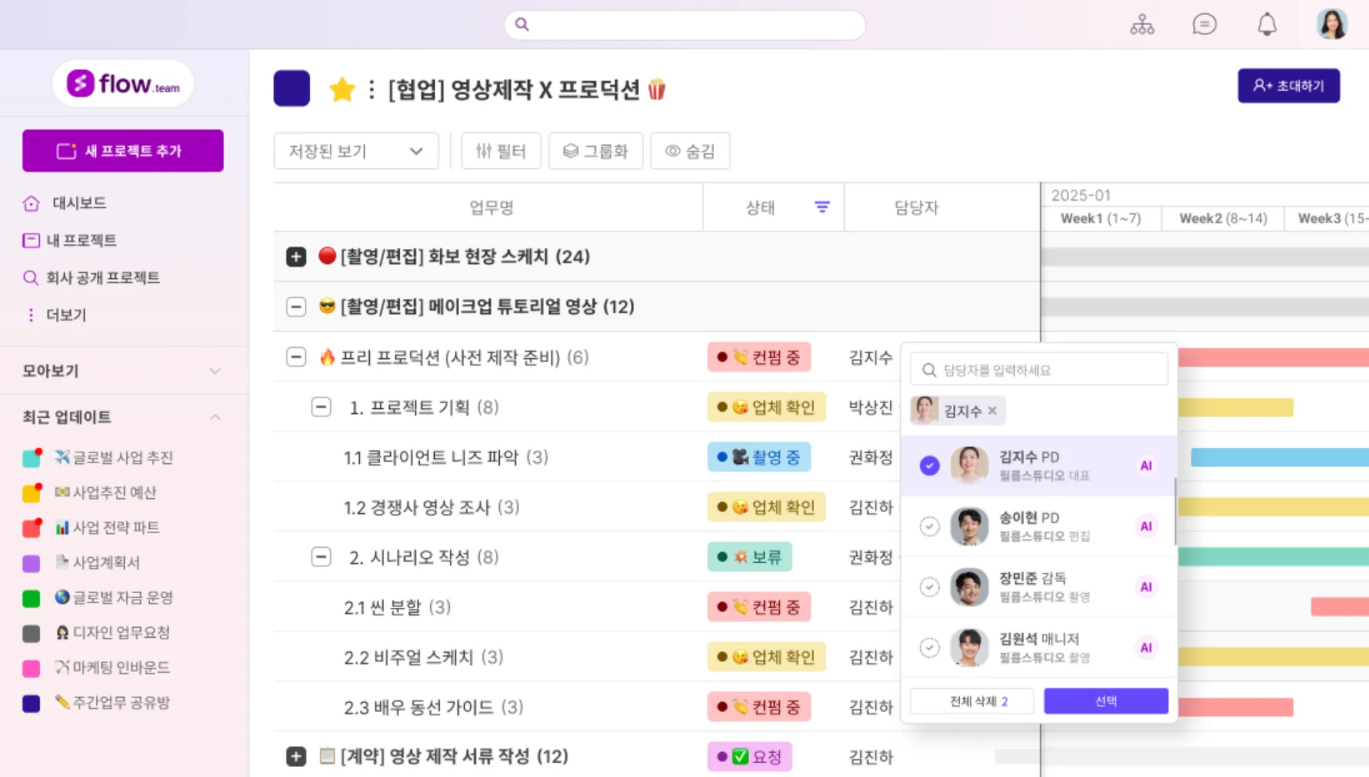Screen dimensions: 1369x777
Task: Open the notifications bell
Action: (1267, 25)
